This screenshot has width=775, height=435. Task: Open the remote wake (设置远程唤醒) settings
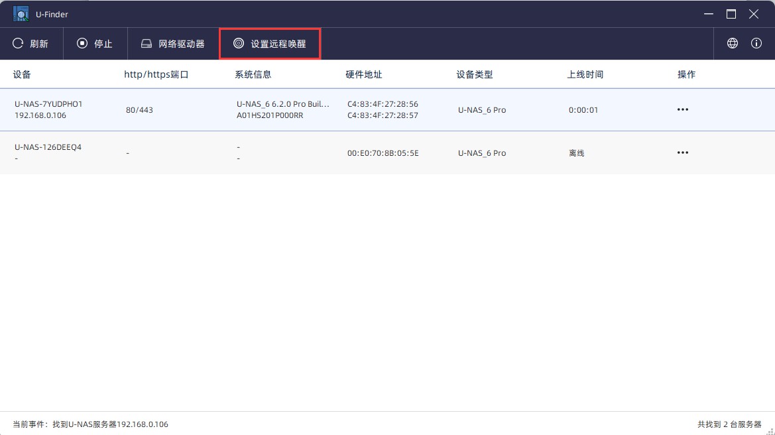[270, 44]
